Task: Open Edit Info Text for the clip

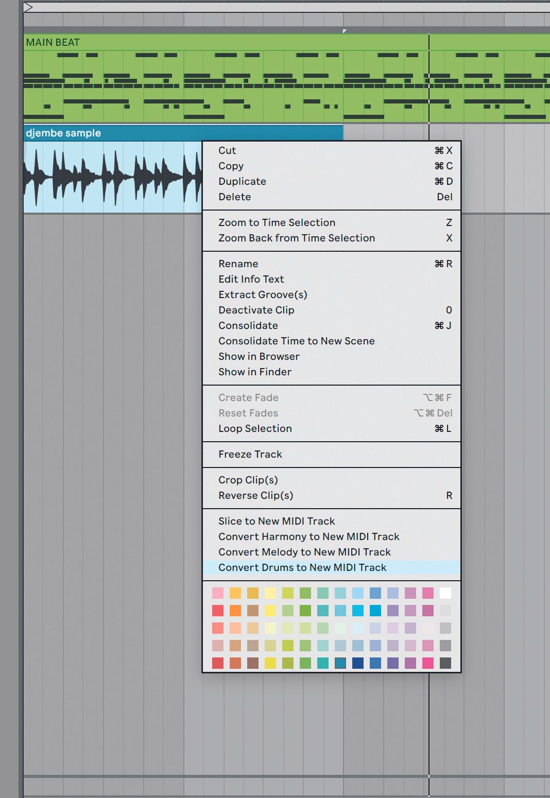Action: point(251,279)
